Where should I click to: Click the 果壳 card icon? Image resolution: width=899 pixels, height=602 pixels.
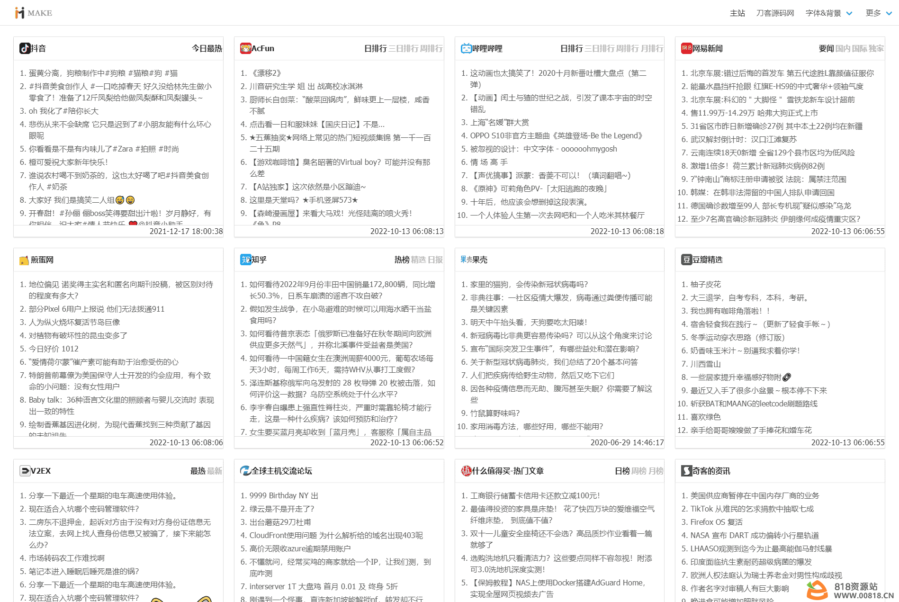click(466, 260)
